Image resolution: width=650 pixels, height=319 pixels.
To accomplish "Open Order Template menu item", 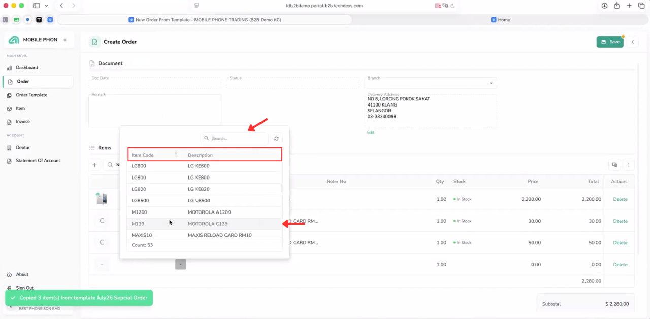I will pyautogui.click(x=31, y=95).
